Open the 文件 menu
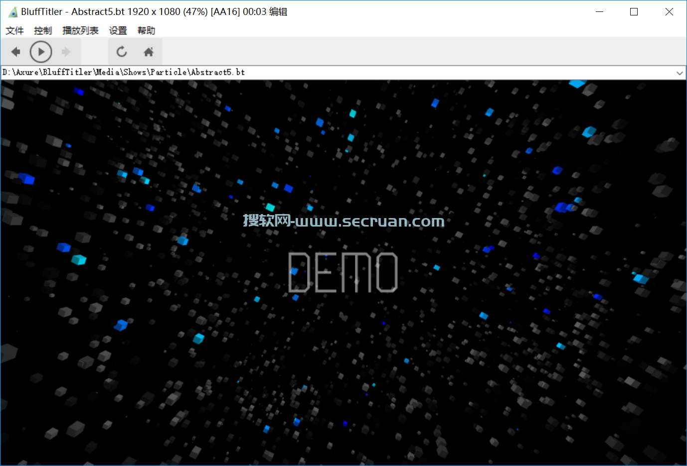687x466 pixels. (x=15, y=31)
